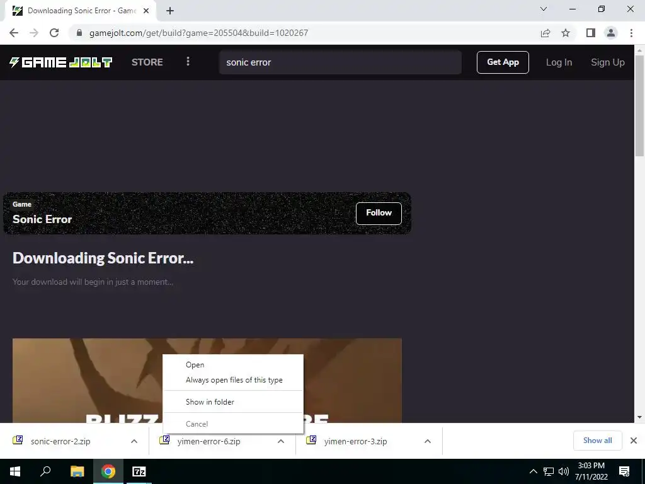Open Windows taskbar search
The image size is (645, 484).
pyautogui.click(x=45, y=471)
